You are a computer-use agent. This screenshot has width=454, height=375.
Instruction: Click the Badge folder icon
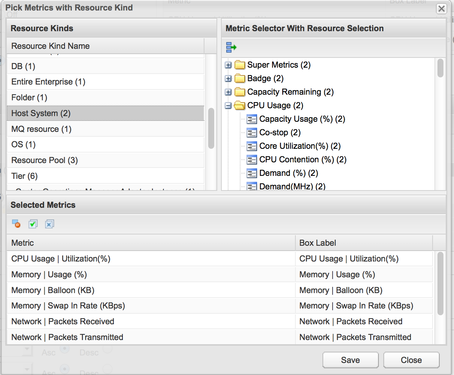coord(241,79)
